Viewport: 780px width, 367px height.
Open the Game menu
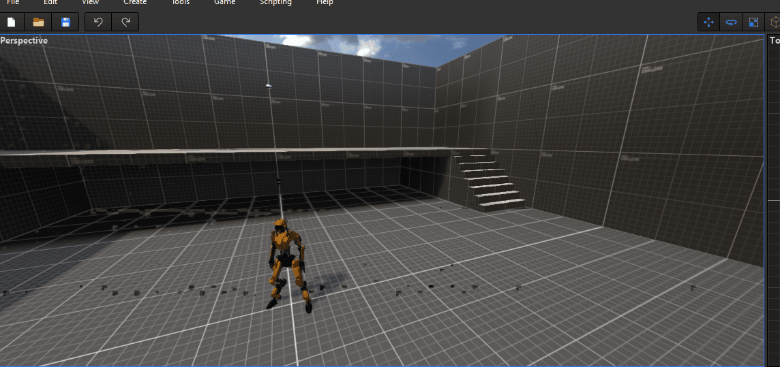pyautogui.click(x=224, y=3)
